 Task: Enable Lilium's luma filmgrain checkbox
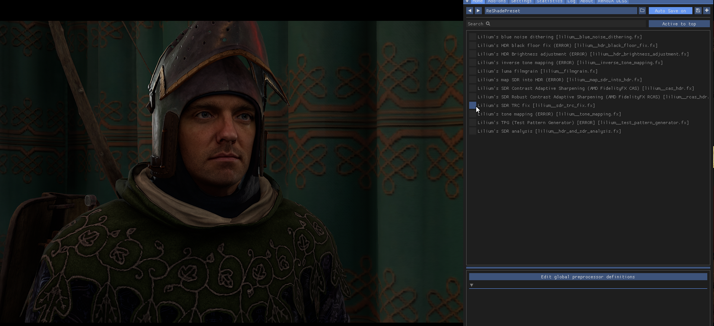click(x=473, y=71)
